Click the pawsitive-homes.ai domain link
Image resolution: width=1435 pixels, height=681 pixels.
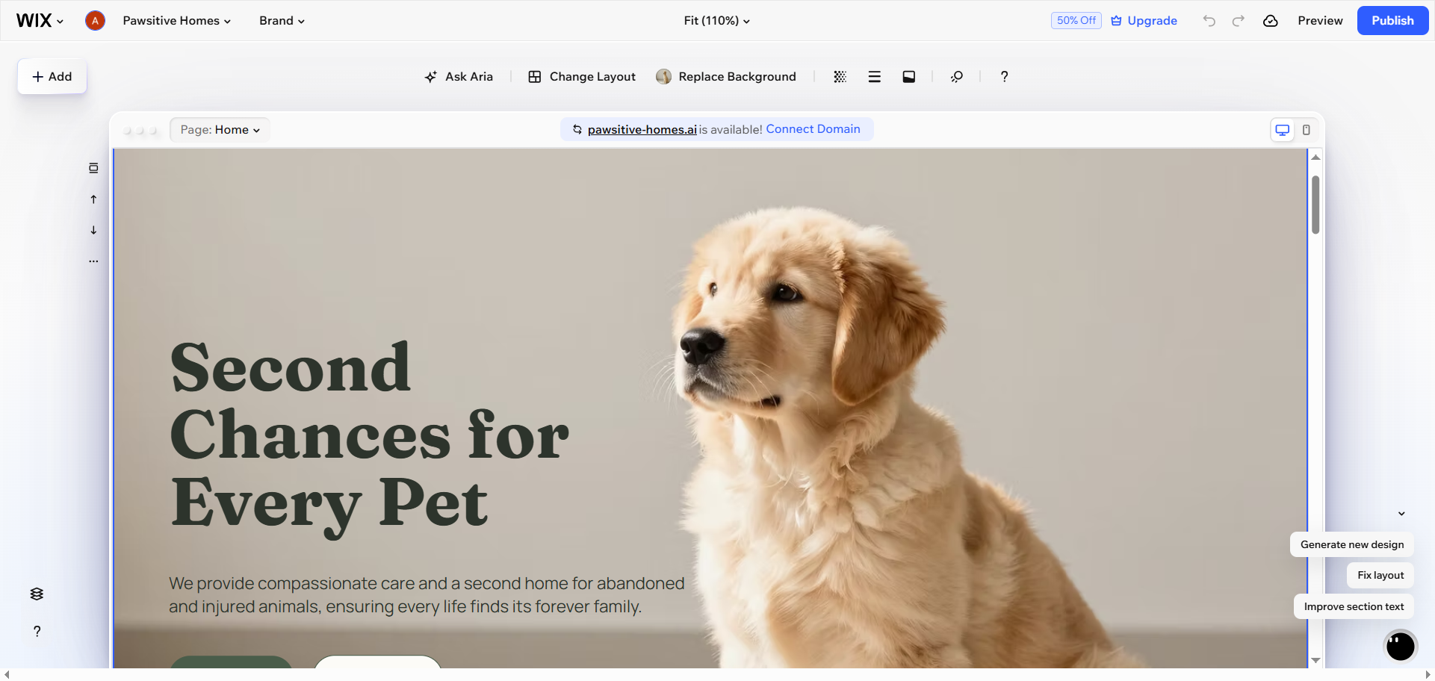642,129
